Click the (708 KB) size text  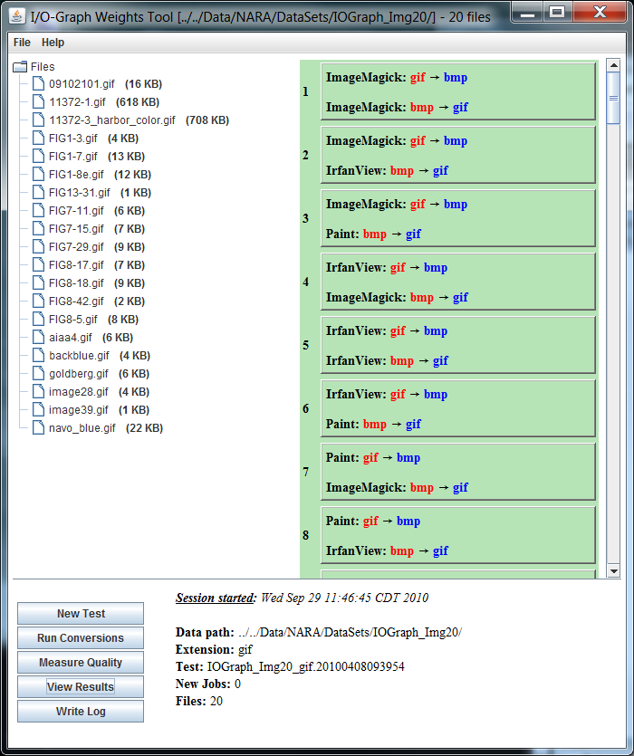[x=207, y=120]
